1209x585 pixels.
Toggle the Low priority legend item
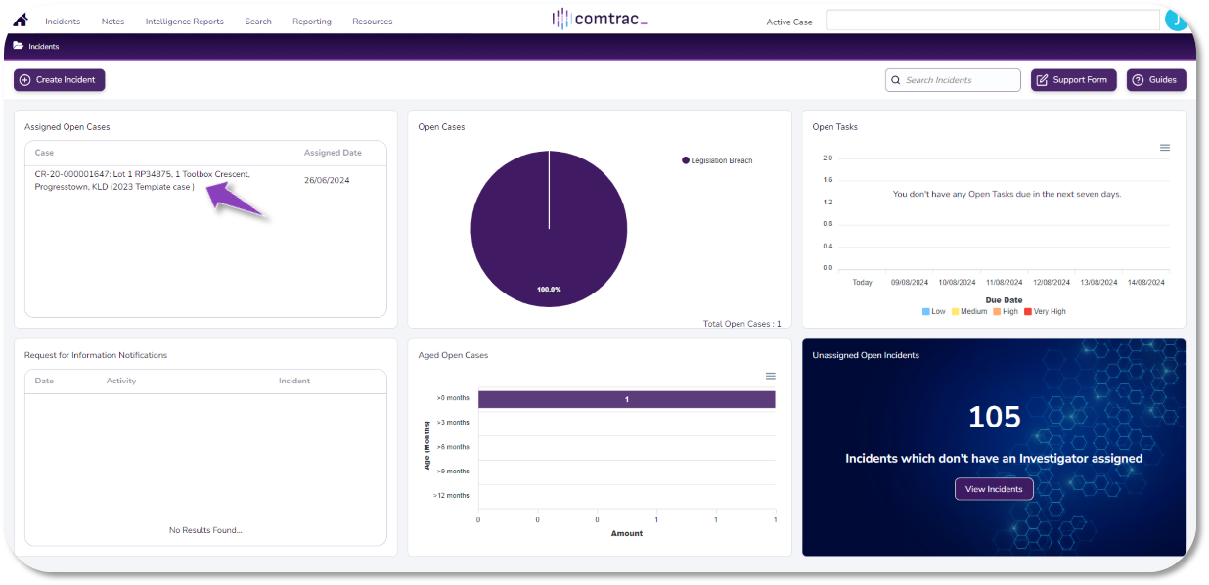pyautogui.click(x=926, y=311)
